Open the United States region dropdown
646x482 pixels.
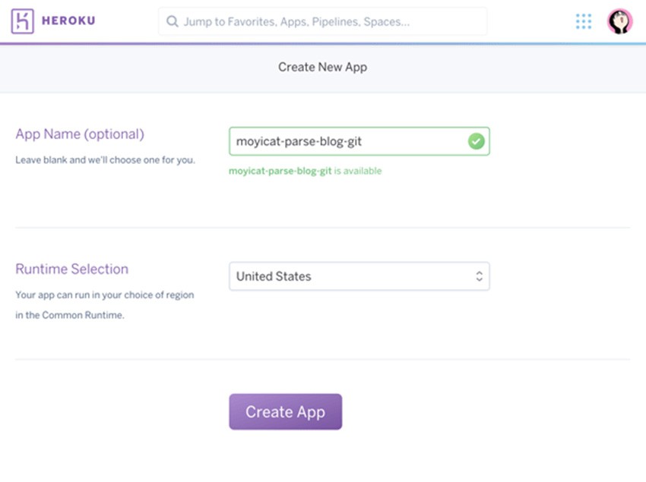point(359,276)
